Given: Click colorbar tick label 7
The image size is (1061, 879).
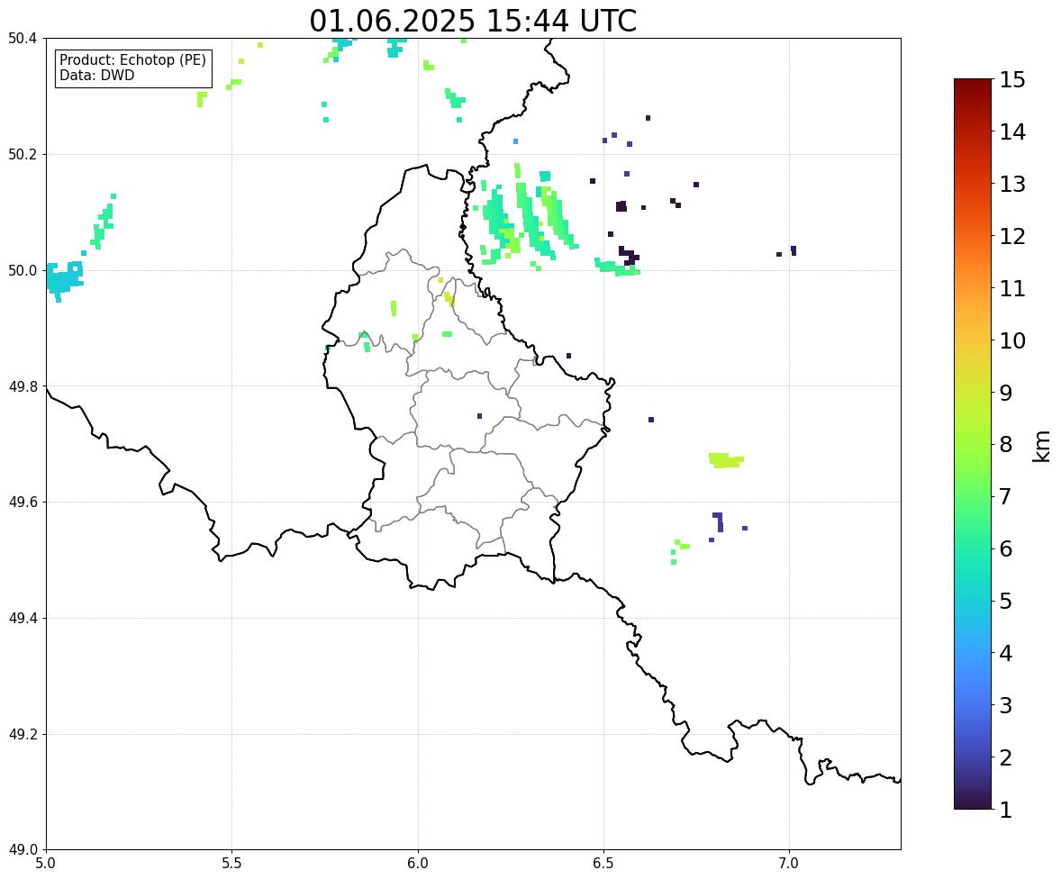Looking at the screenshot, I should click(1006, 496).
